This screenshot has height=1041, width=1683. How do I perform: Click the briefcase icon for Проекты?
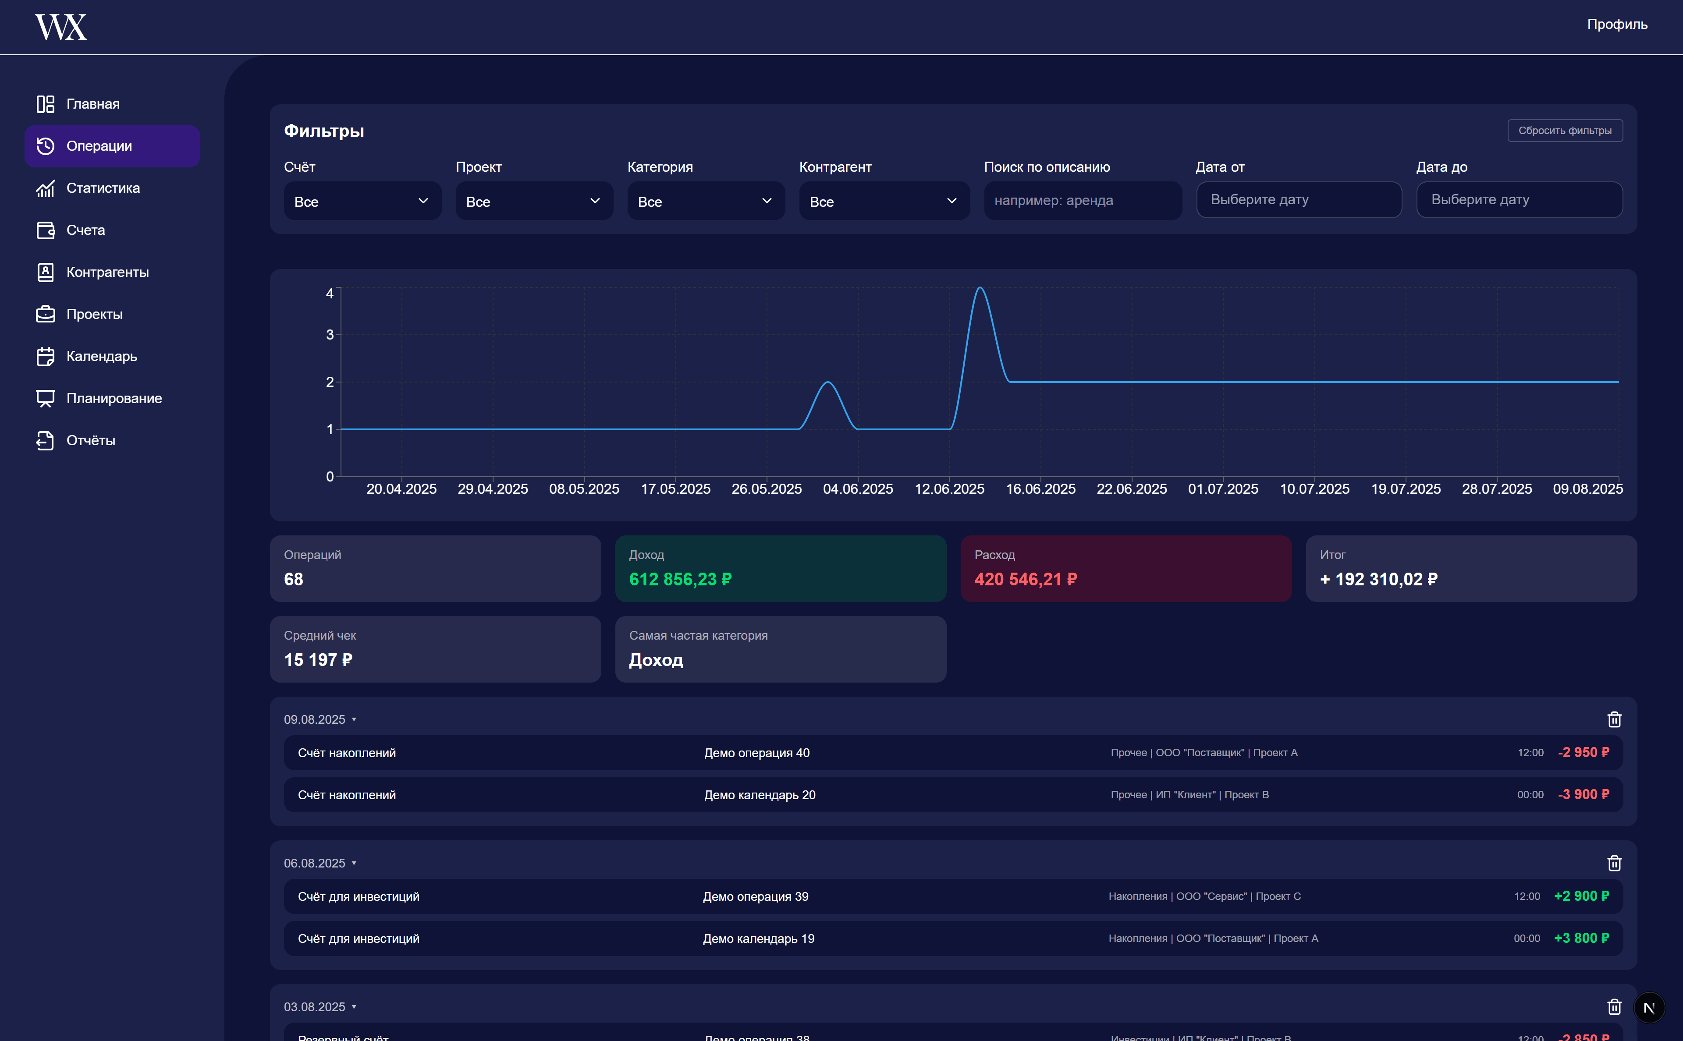[46, 314]
